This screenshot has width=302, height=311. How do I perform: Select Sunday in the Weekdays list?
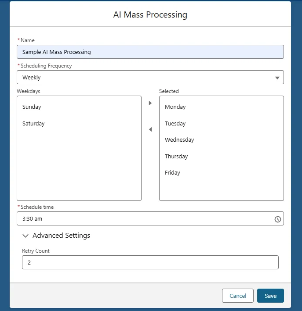[x=32, y=107]
